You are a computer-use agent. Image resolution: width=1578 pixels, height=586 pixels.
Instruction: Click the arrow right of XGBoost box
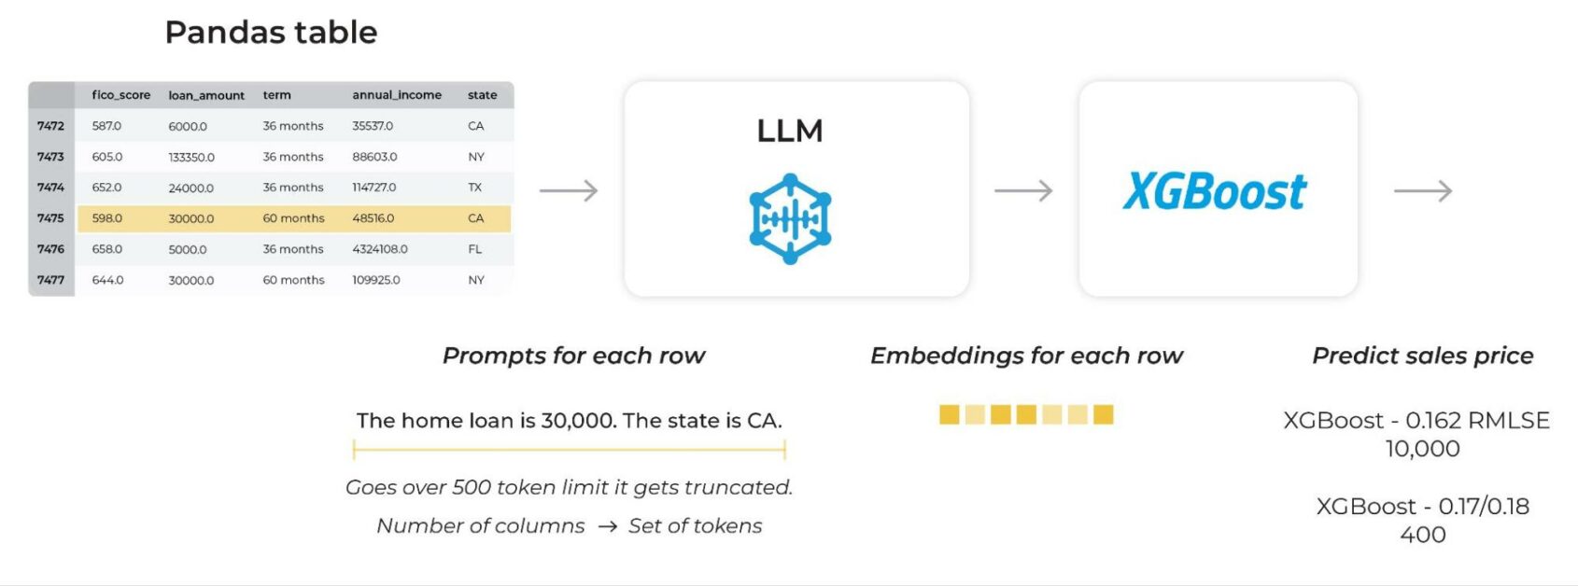point(1423,191)
